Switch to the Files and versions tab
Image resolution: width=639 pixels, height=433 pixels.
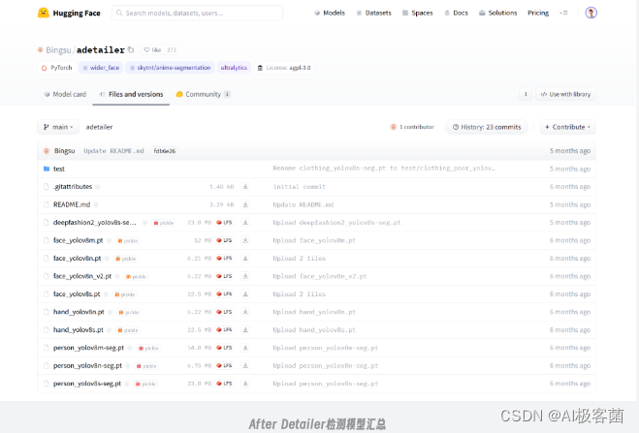131,94
